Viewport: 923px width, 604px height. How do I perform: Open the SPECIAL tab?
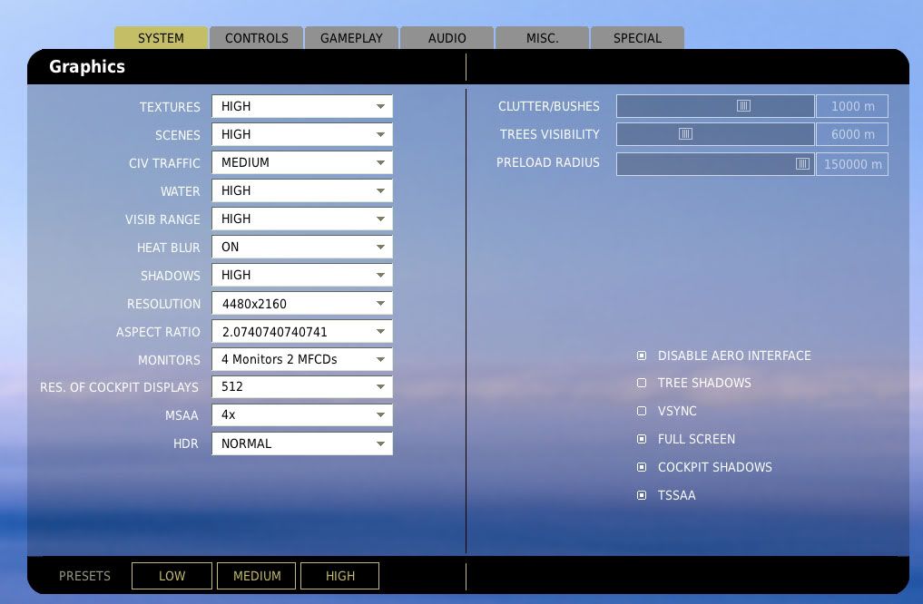(x=637, y=37)
